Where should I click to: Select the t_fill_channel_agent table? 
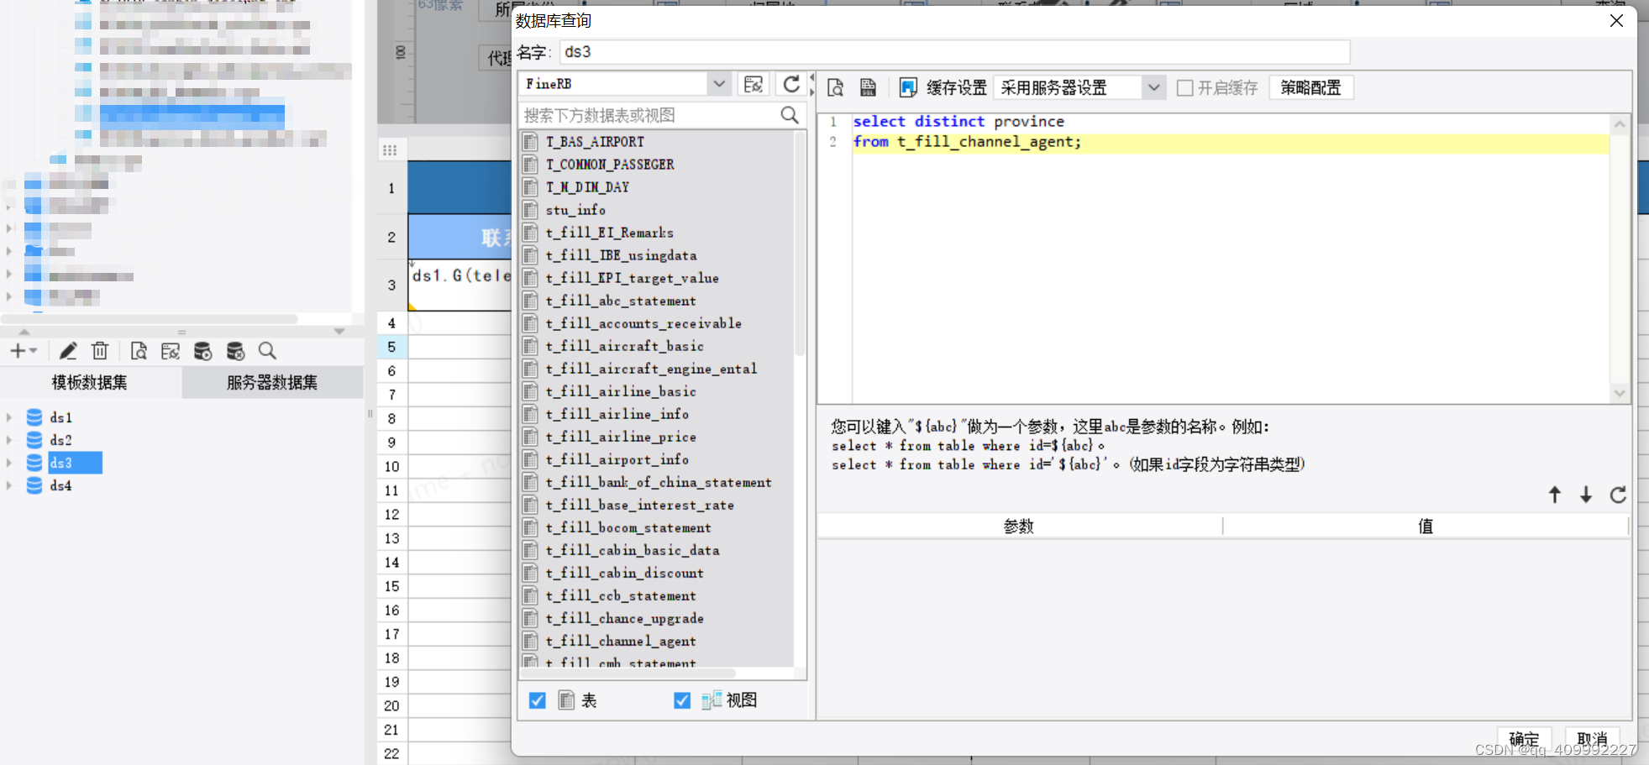pos(621,641)
